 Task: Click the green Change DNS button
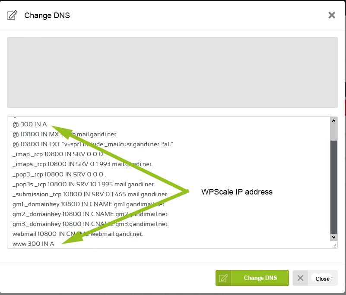(x=252, y=278)
